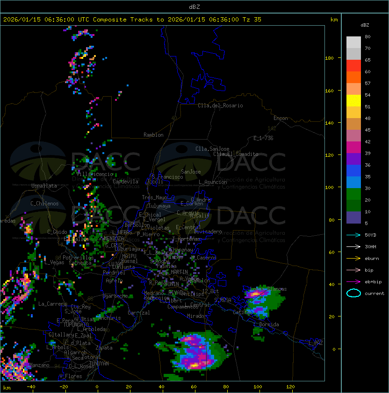Click the Capdevila map label

click(x=126, y=182)
